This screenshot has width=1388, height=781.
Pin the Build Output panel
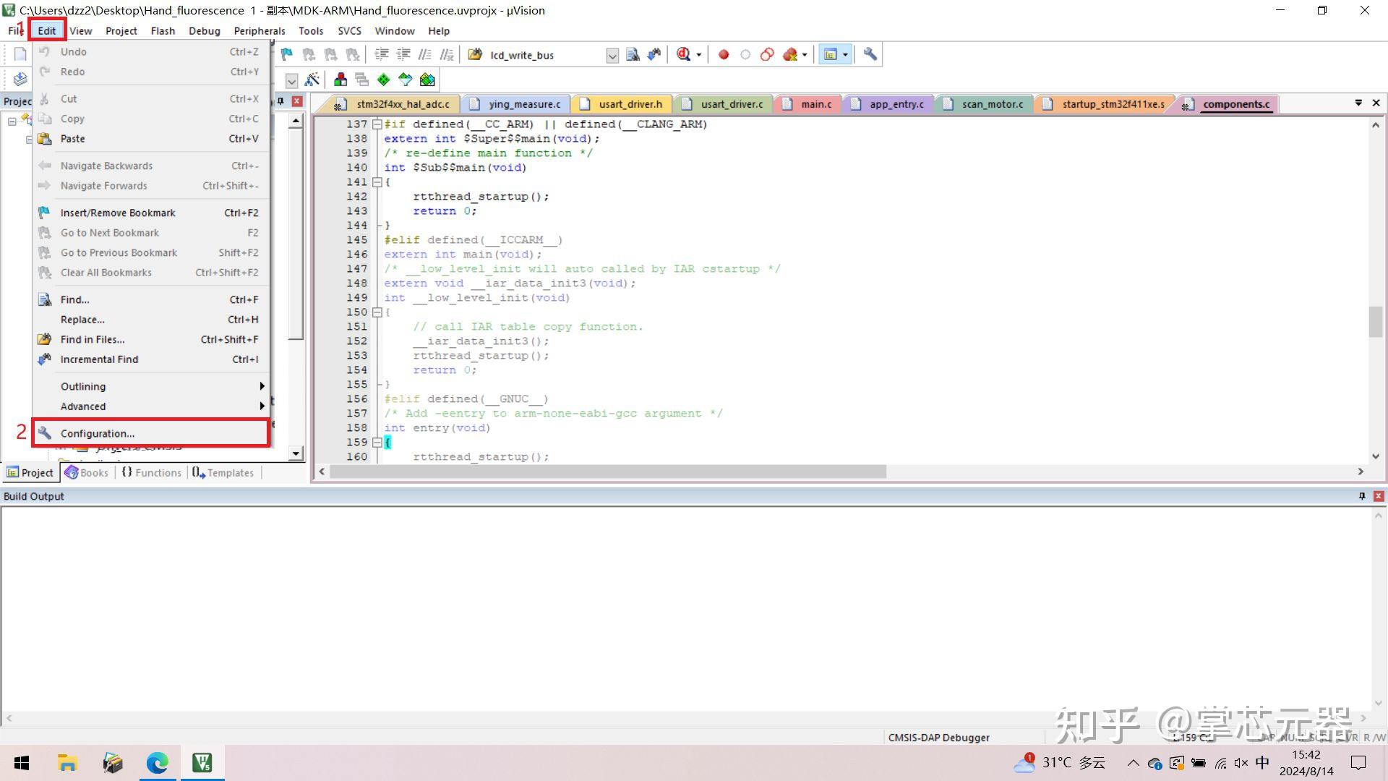1362,496
